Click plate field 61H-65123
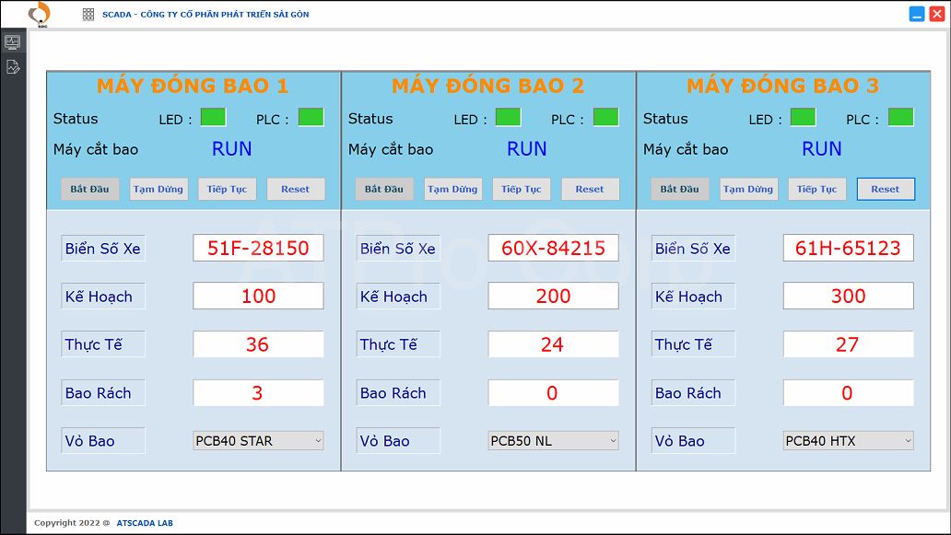This screenshot has width=951, height=535. click(848, 248)
